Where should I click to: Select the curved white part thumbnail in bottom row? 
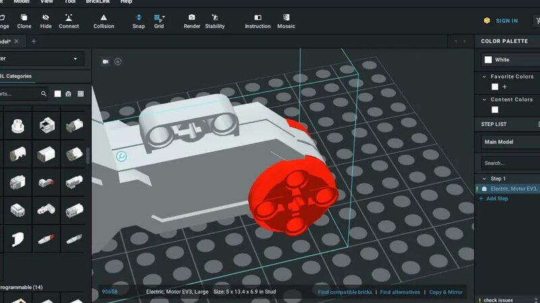(x=18, y=239)
